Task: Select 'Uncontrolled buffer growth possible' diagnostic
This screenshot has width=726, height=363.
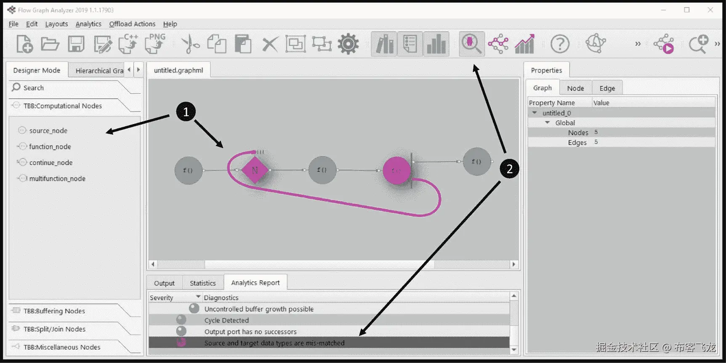Action: coord(329,309)
